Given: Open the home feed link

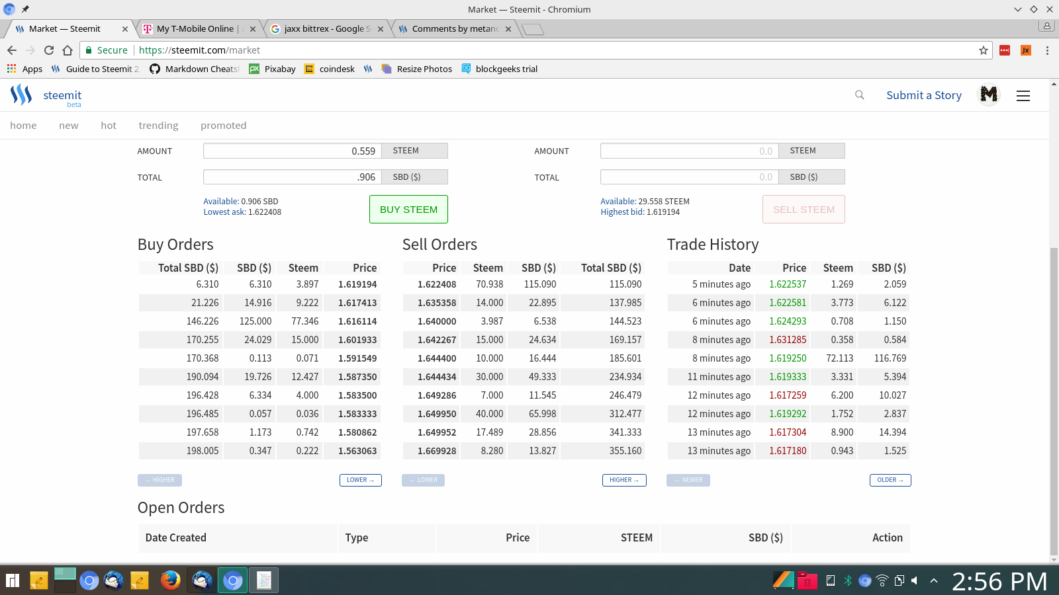Looking at the screenshot, I should pos(23,126).
